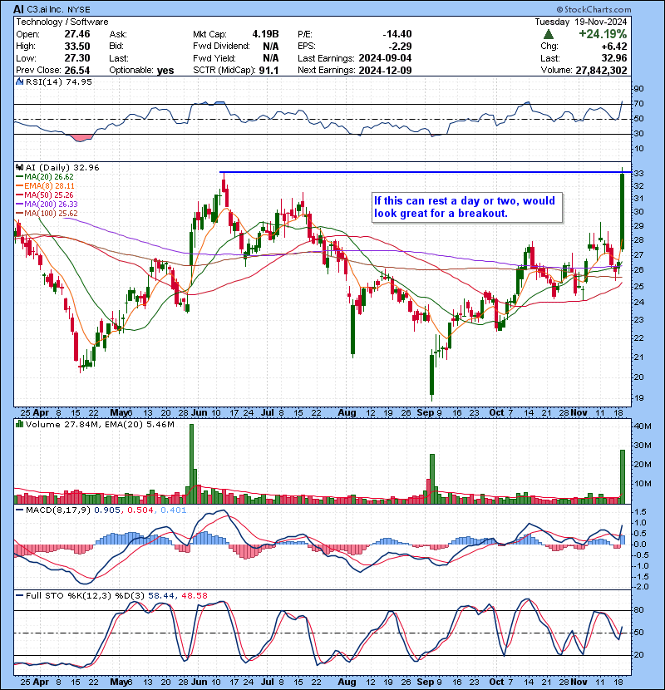Click the large green candle on Nov 19

(x=623, y=212)
